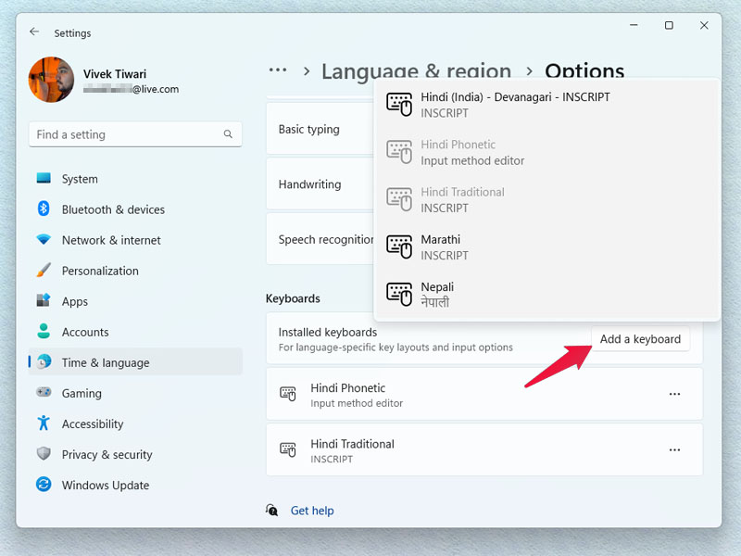Open Gaming controller icon

44,392
